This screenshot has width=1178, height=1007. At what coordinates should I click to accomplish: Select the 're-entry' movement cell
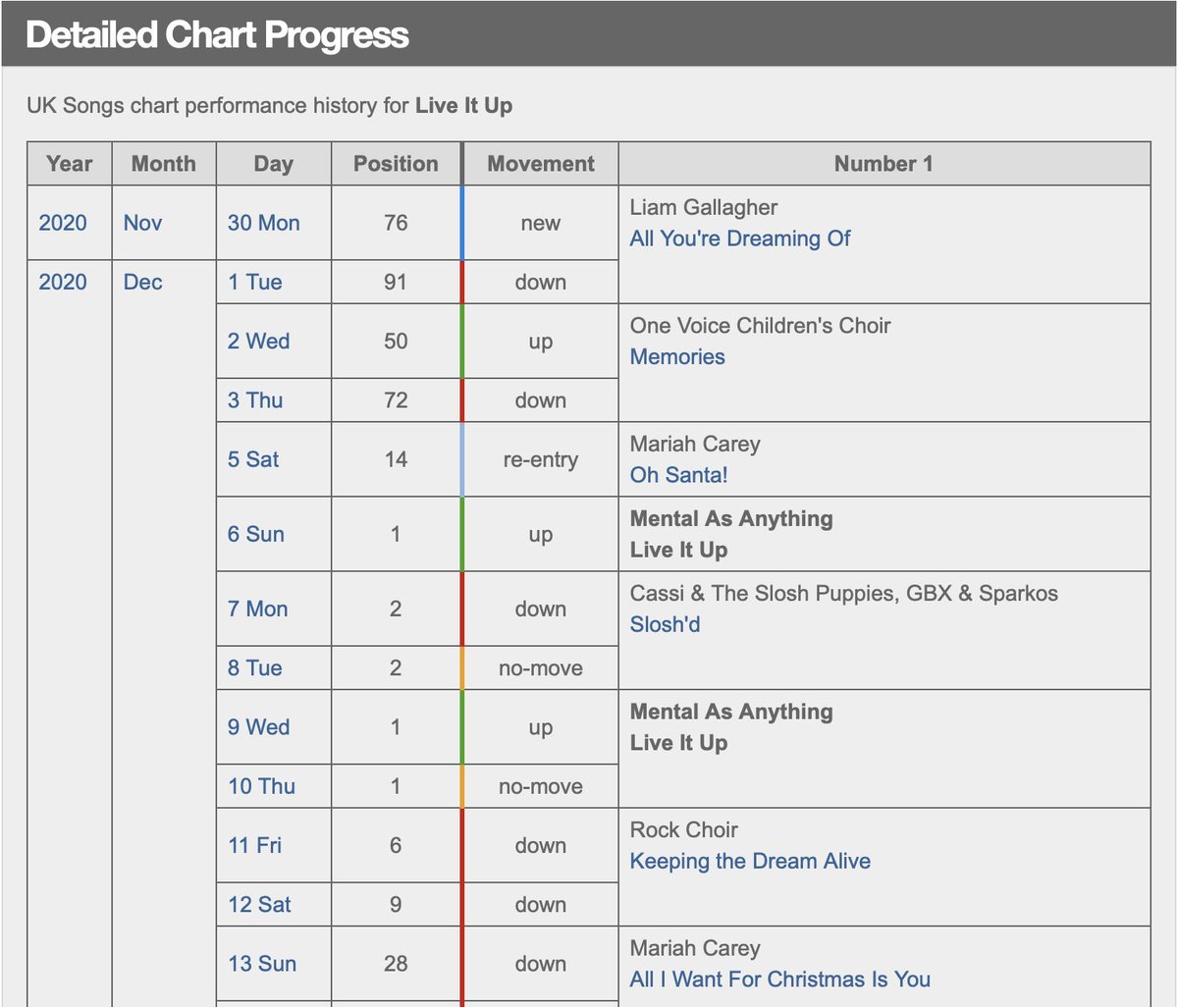coord(541,459)
